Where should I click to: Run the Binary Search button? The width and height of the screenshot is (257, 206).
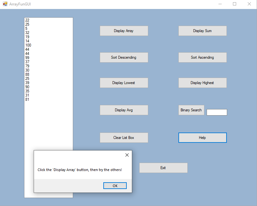point(191,110)
